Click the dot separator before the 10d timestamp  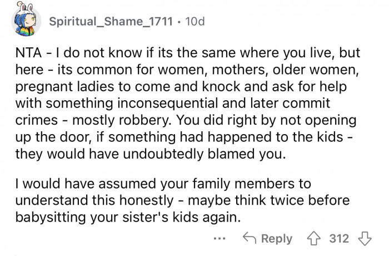[x=179, y=22]
